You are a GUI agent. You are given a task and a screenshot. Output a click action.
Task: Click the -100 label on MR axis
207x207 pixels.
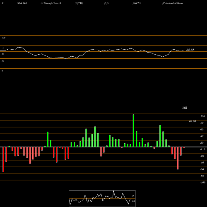pyautogui.click(x=203, y=183)
